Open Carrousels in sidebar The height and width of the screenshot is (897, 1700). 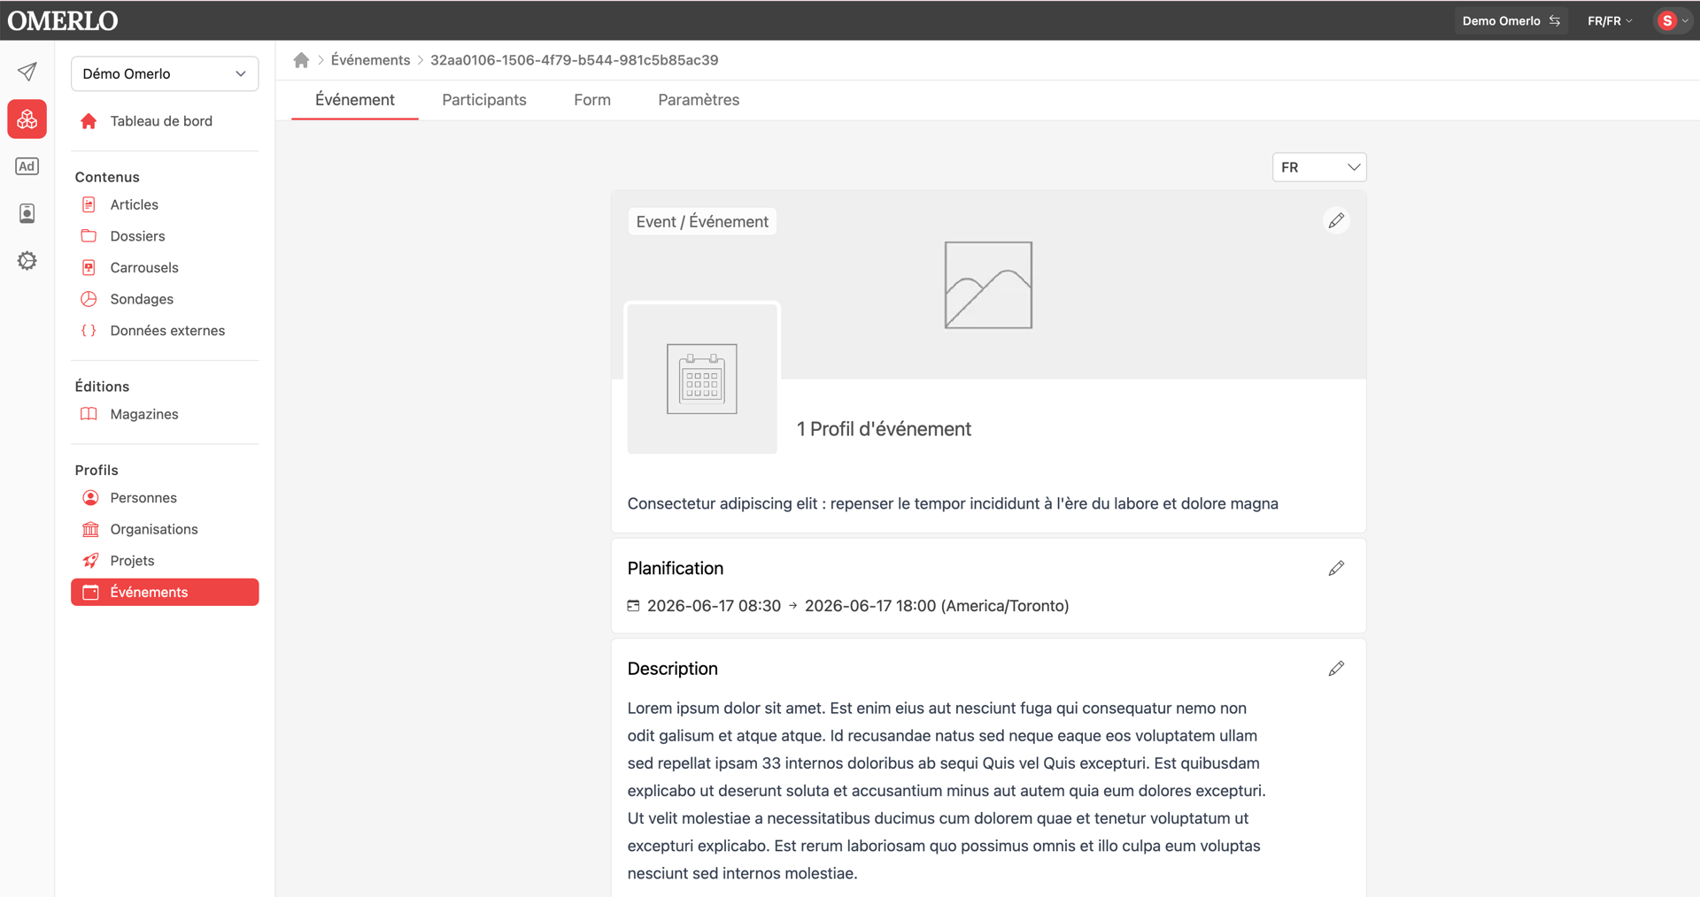click(165, 267)
